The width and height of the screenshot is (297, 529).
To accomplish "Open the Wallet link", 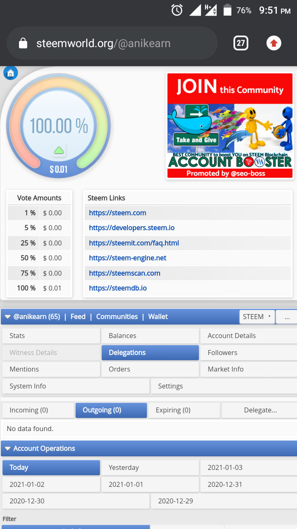I will click(x=158, y=317).
